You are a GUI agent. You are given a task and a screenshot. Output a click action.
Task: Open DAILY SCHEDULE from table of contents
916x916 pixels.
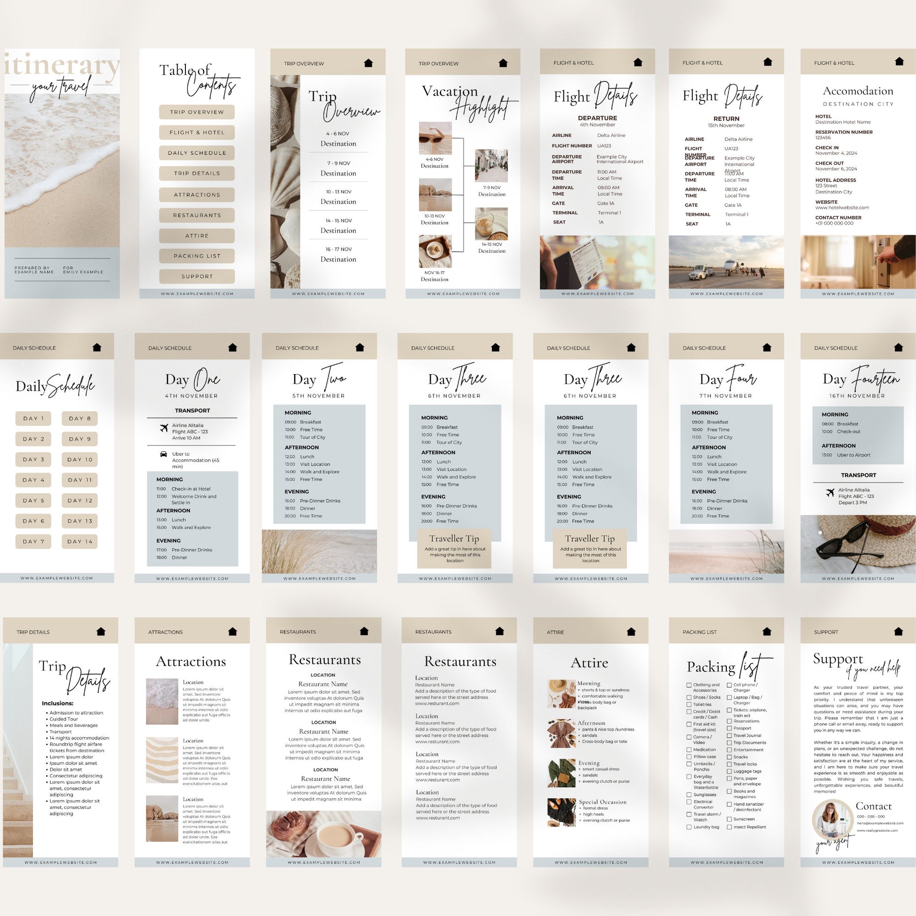coord(197,153)
